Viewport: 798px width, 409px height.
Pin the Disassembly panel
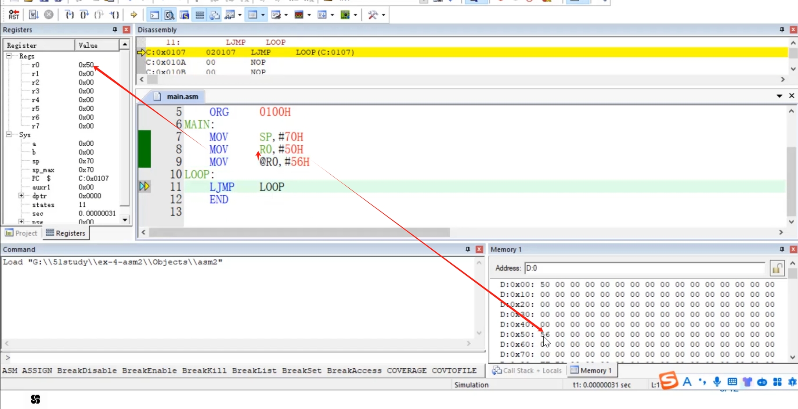tap(782, 29)
